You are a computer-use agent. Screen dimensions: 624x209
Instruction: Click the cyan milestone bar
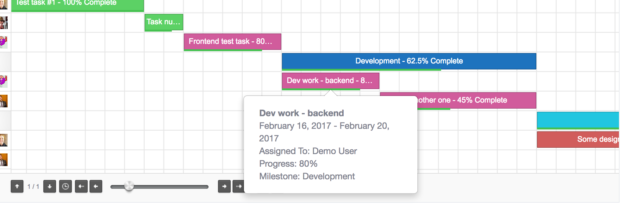point(577,120)
